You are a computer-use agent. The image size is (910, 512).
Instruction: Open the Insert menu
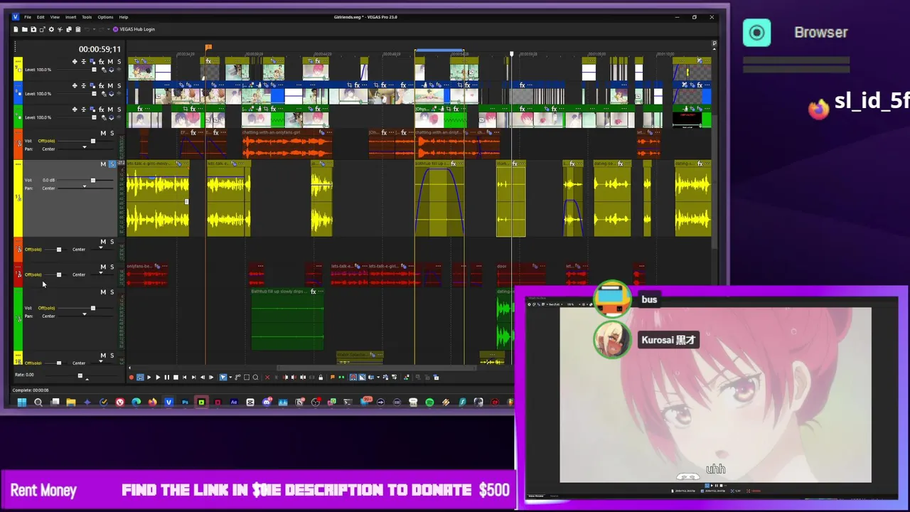(71, 17)
